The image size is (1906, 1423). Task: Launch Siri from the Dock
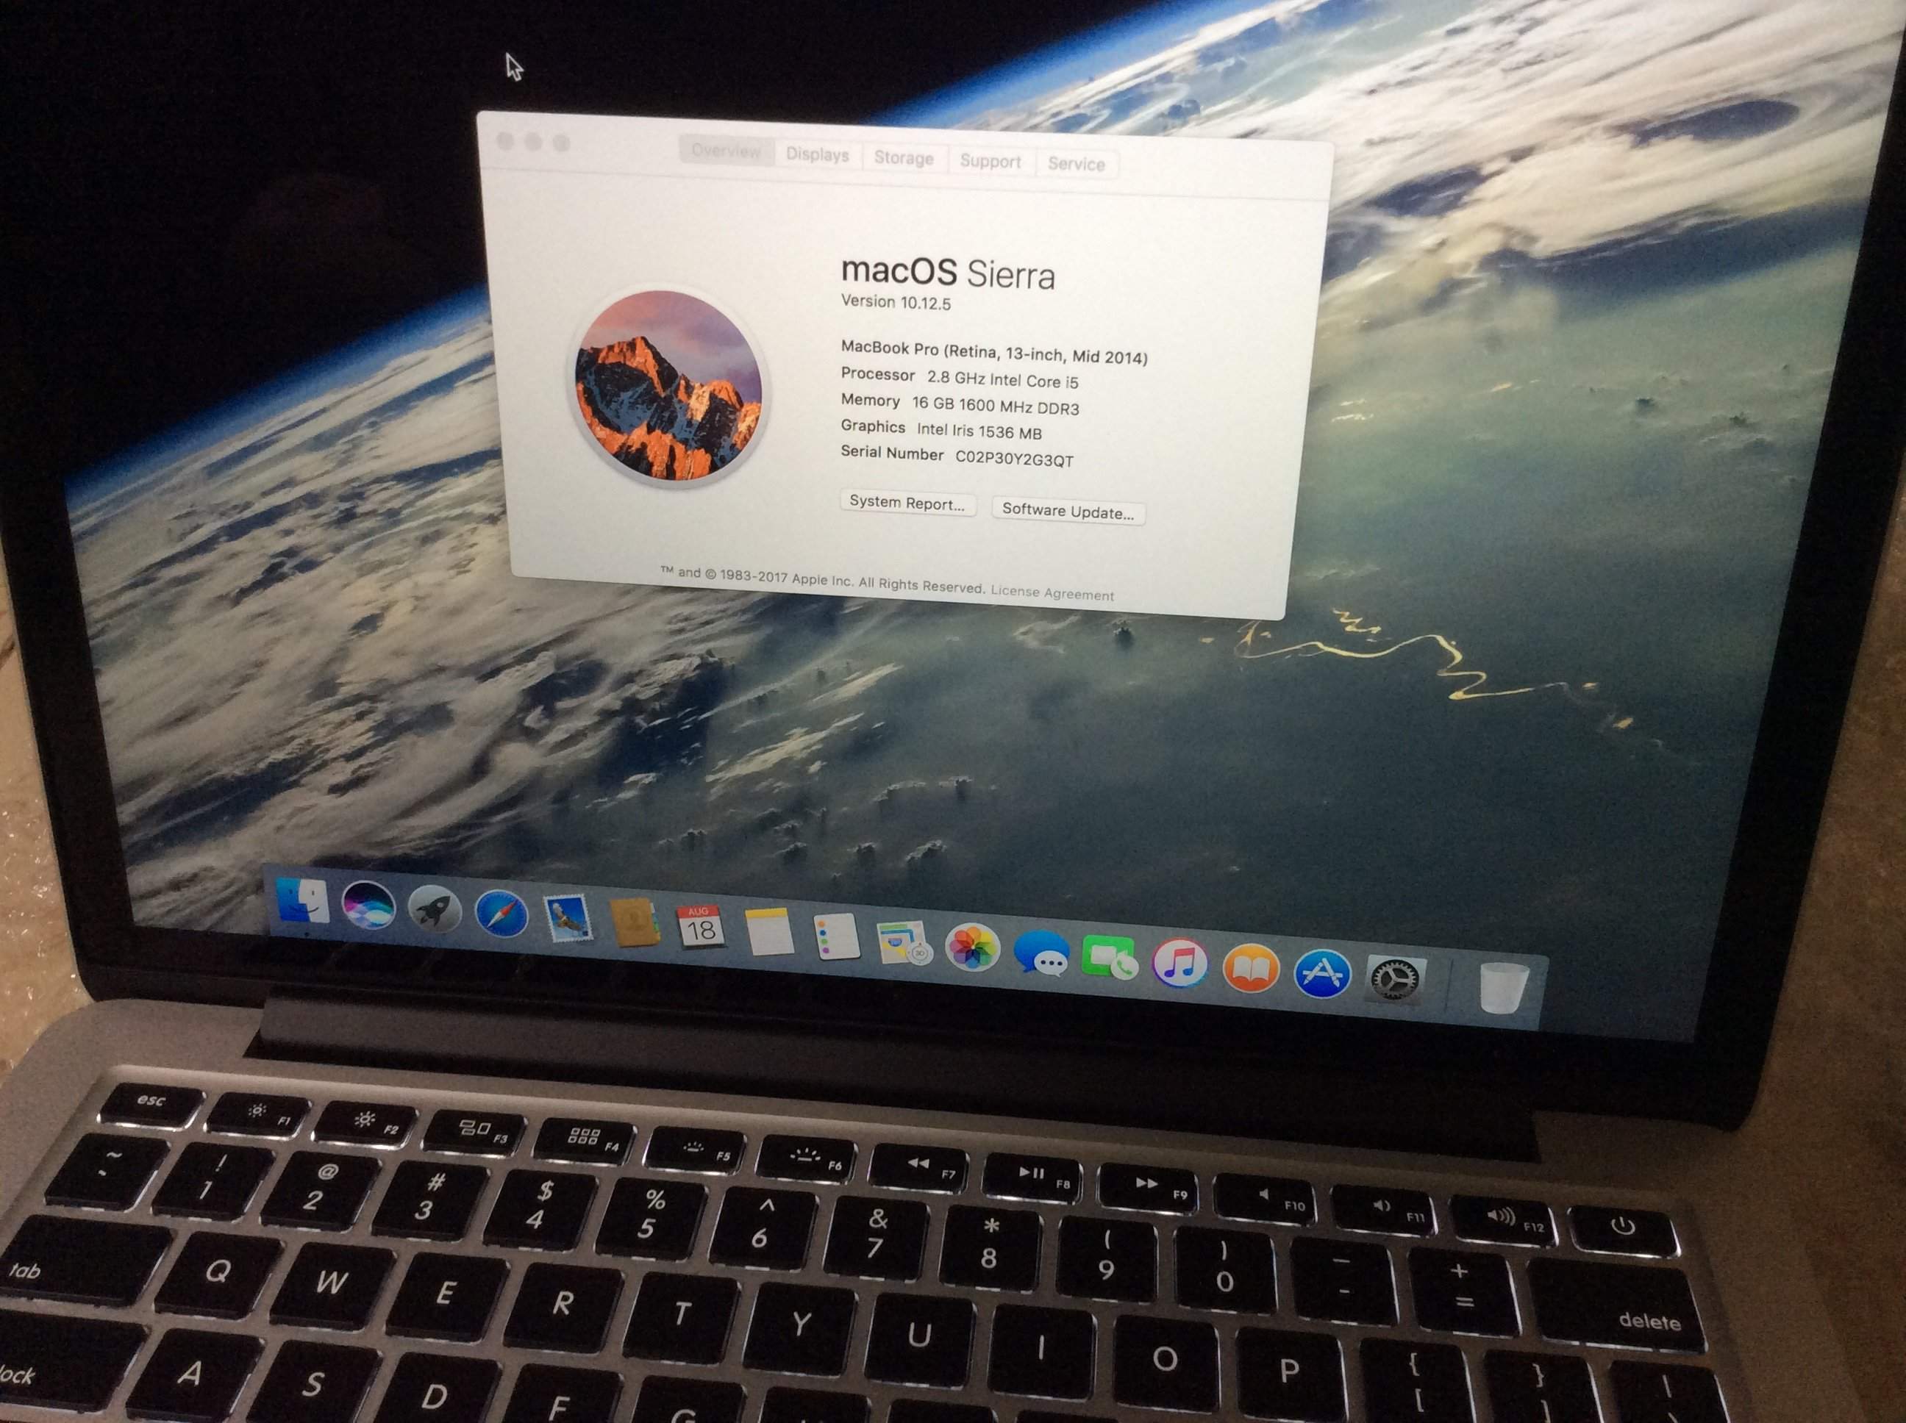(369, 906)
